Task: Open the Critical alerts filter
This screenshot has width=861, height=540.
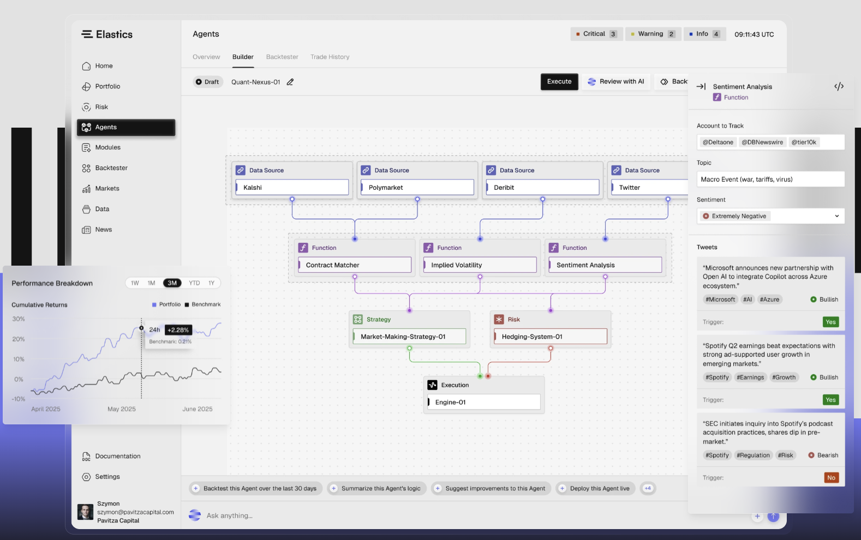Action: click(596, 34)
